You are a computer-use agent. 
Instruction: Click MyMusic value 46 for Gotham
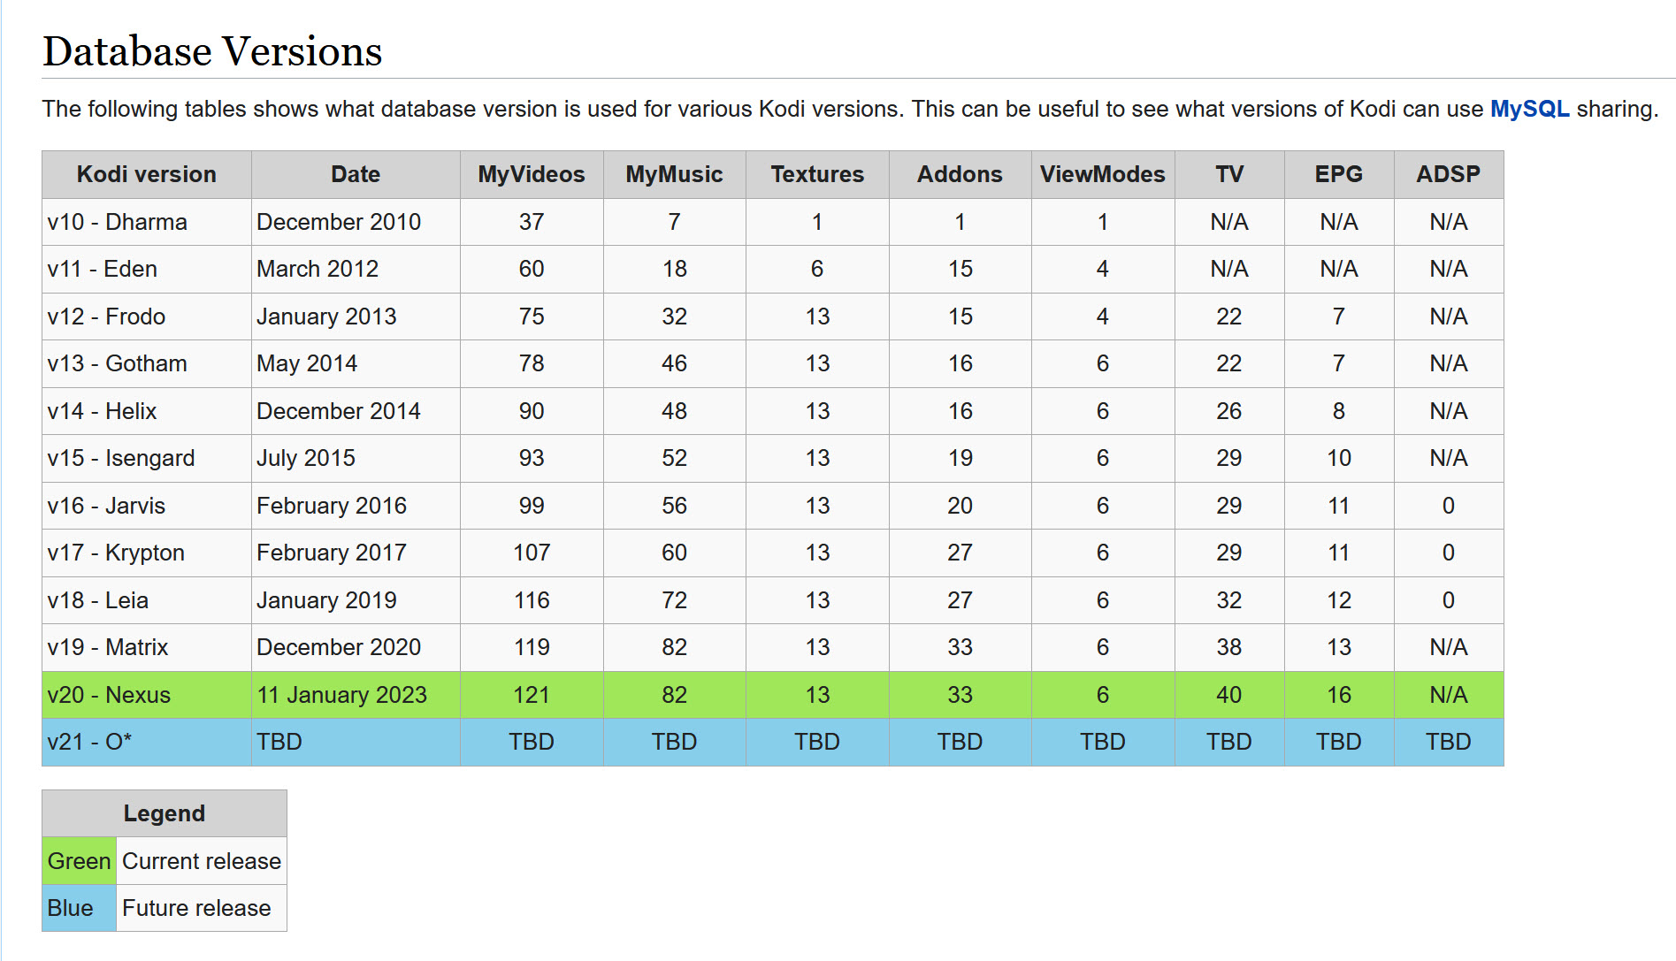674,363
